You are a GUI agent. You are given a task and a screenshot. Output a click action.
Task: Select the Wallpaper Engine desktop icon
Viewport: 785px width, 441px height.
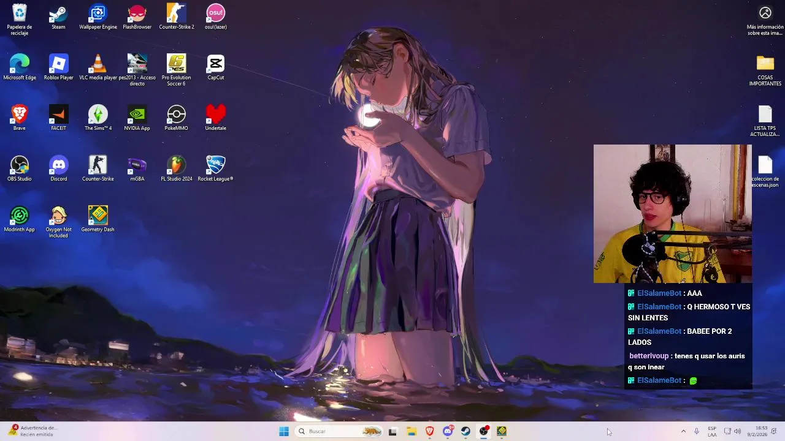[x=98, y=17]
